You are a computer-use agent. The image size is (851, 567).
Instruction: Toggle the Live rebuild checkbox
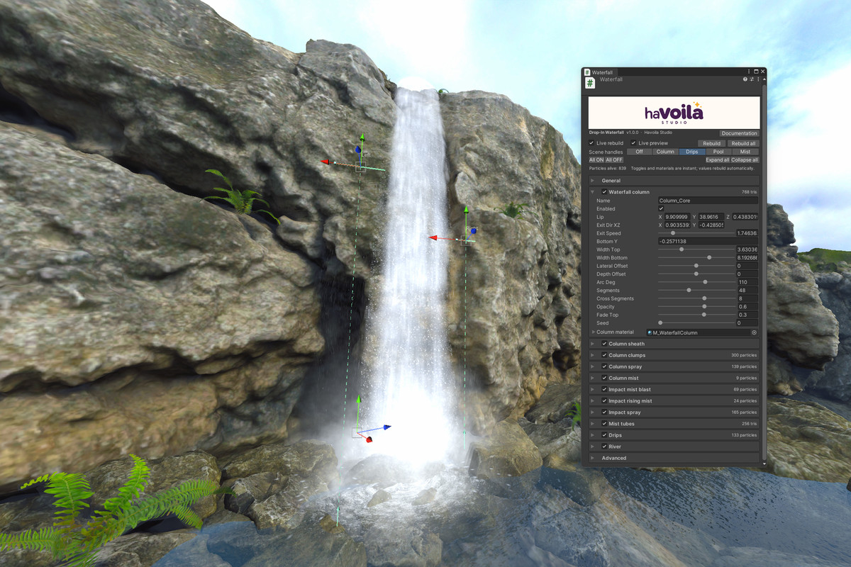point(592,143)
